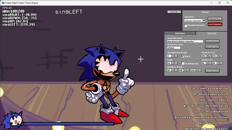The width and height of the screenshot is (232, 130).
Task: Maximize the Psych Engine window
Action: pyautogui.click(x=220, y=3)
